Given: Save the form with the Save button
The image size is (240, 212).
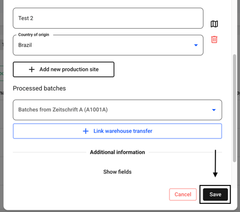Looking at the screenshot, I should (x=215, y=195).
